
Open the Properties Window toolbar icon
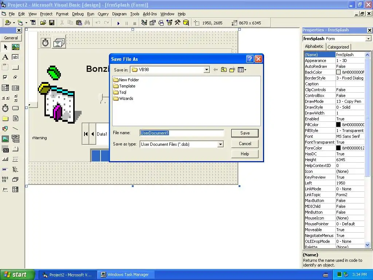[x=153, y=23]
